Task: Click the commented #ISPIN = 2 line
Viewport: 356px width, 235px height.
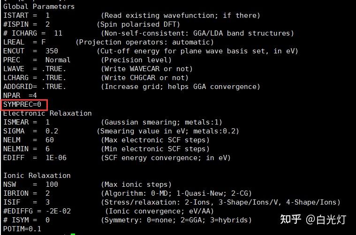Action: tap(26, 24)
